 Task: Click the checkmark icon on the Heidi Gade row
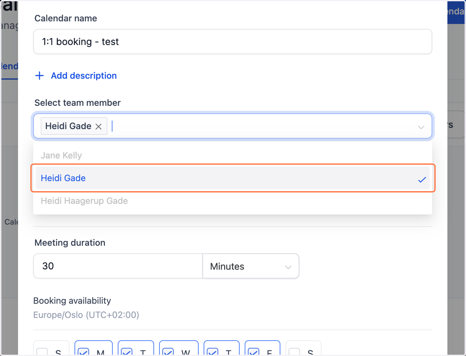click(x=422, y=180)
